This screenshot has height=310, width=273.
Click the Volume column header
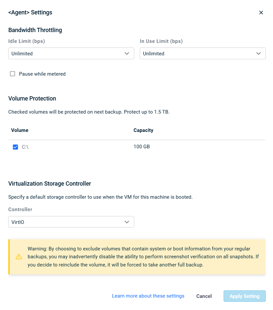pos(20,130)
